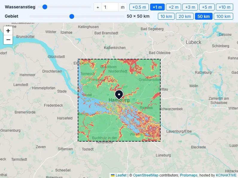Click the Scheeßel label
This screenshot has height=178, width=238.
tap(63, 170)
